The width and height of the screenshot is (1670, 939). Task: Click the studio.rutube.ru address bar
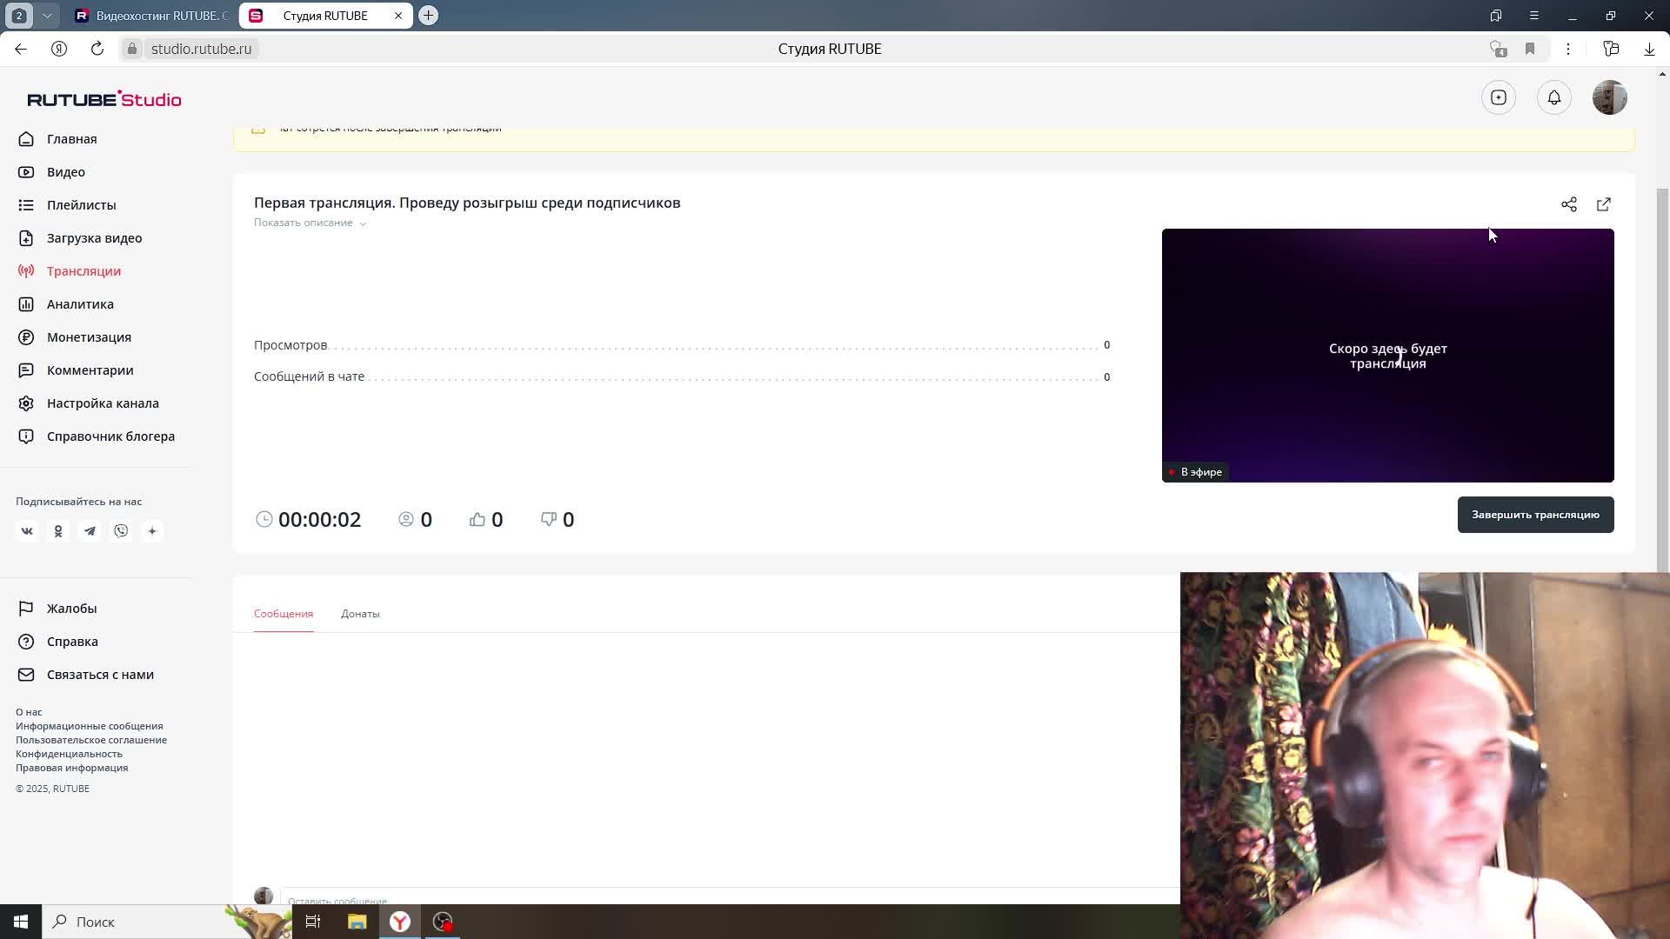click(x=201, y=49)
